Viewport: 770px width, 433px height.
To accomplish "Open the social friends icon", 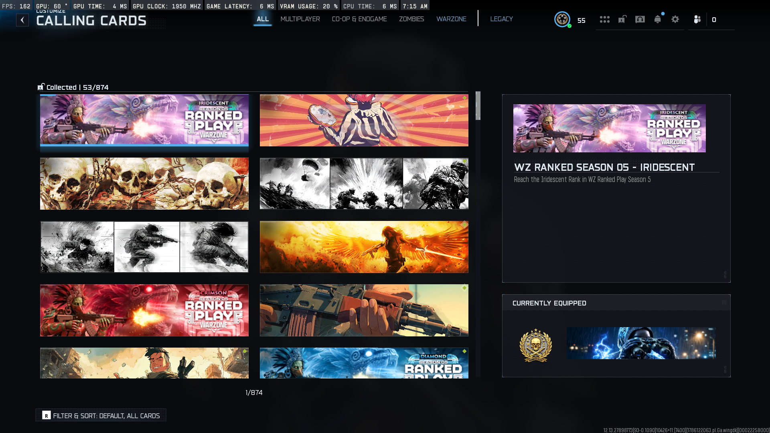I will pos(697,19).
